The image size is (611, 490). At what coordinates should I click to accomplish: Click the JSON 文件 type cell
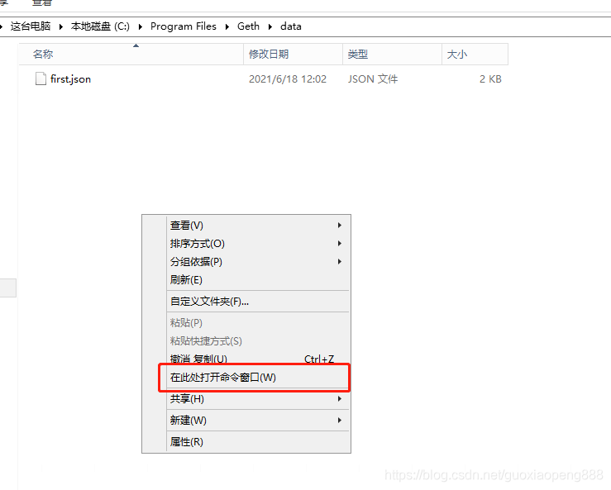(373, 79)
